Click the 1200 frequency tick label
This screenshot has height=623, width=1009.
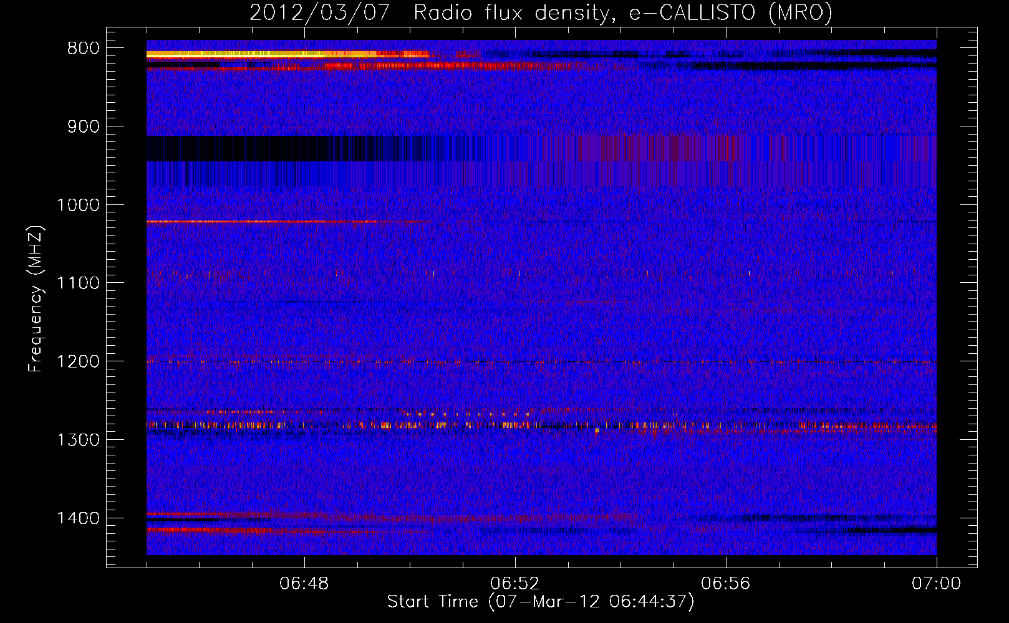pyautogui.click(x=78, y=362)
